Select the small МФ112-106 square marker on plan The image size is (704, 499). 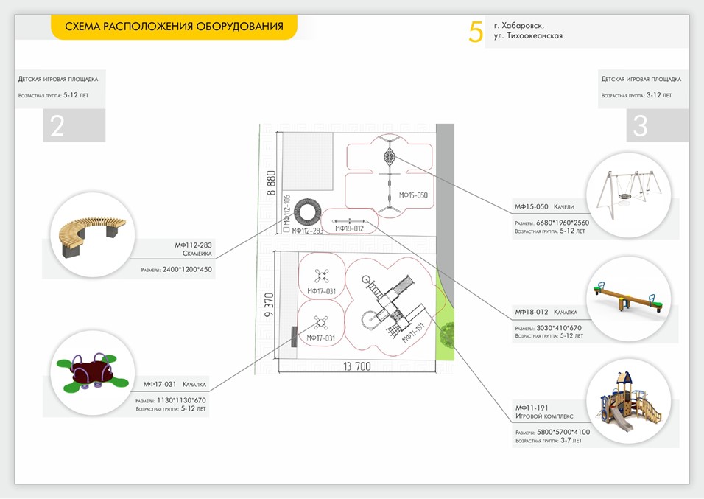(286, 230)
